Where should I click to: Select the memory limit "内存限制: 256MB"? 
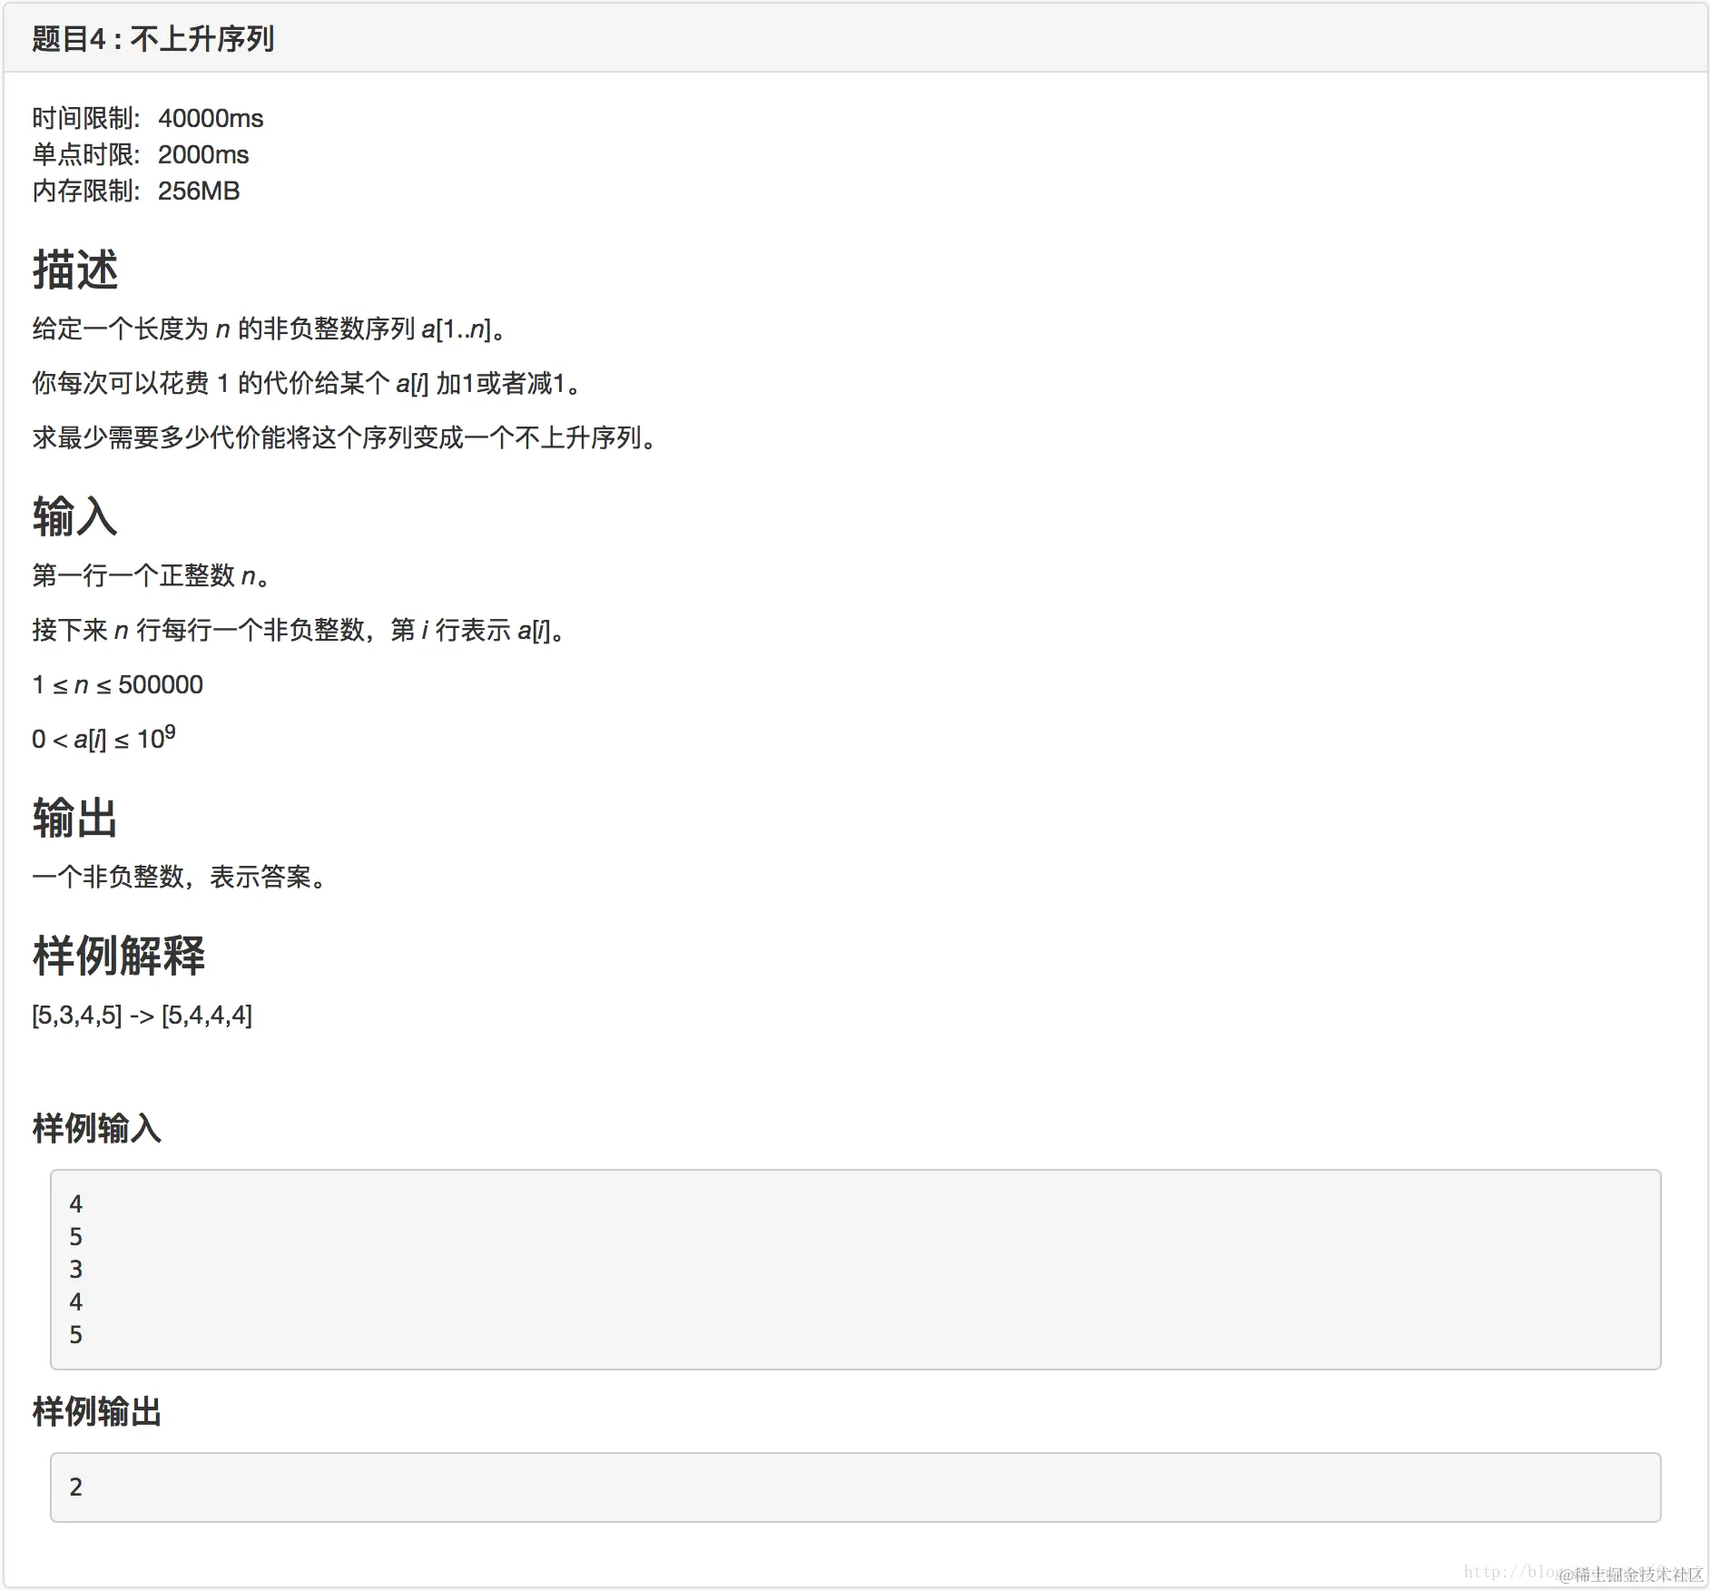click(x=136, y=191)
